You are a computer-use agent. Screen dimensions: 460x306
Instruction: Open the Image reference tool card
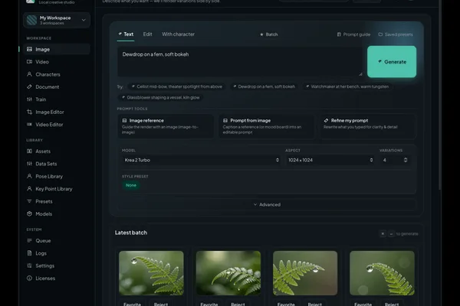click(166, 126)
